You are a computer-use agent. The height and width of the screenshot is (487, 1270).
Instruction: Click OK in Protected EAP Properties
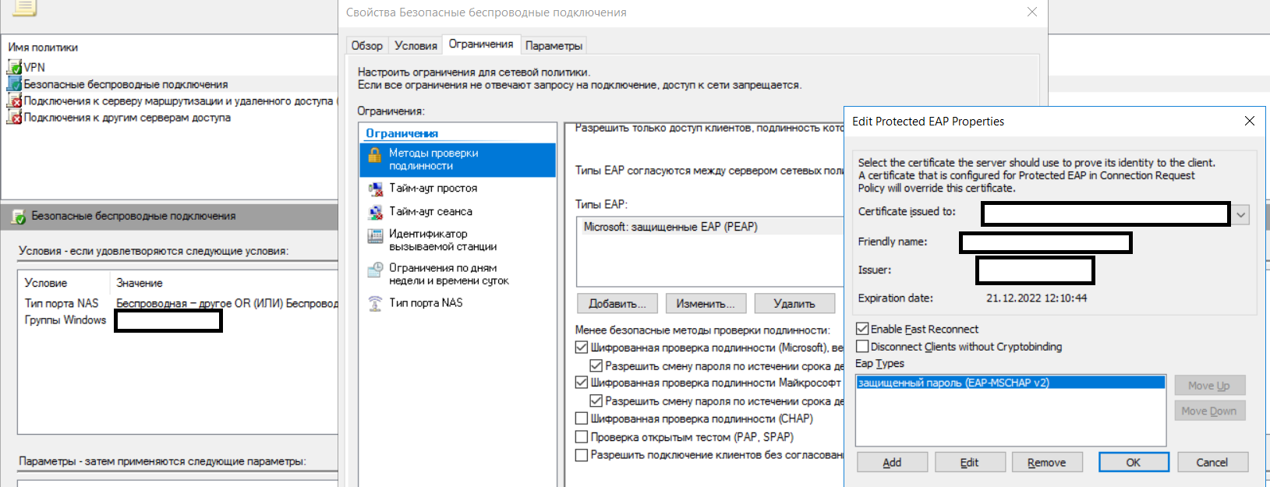1133,462
